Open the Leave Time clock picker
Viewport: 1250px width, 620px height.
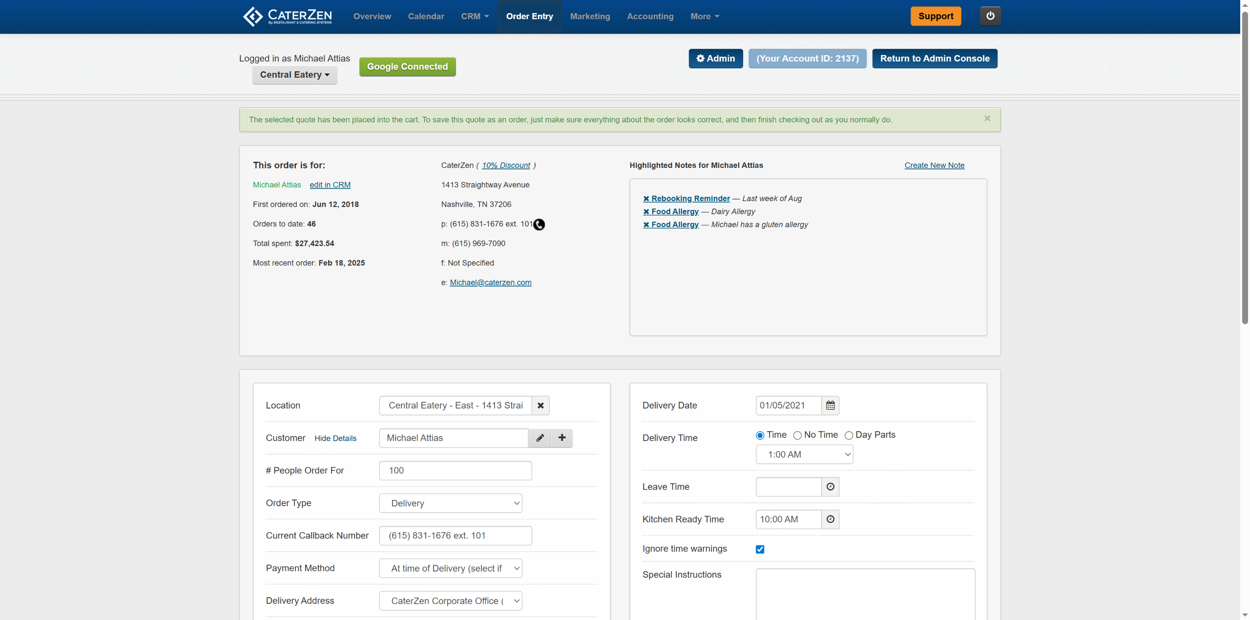point(830,487)
